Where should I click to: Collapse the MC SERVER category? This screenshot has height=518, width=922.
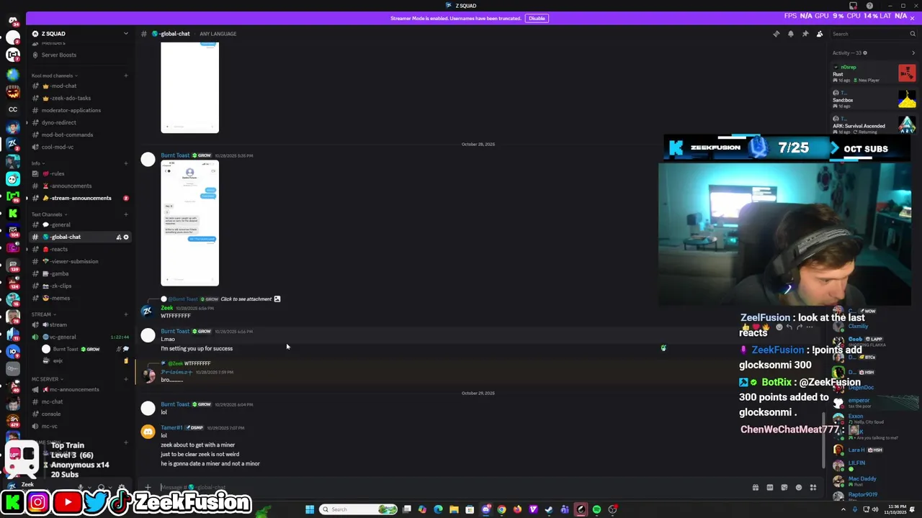(47, 379)
